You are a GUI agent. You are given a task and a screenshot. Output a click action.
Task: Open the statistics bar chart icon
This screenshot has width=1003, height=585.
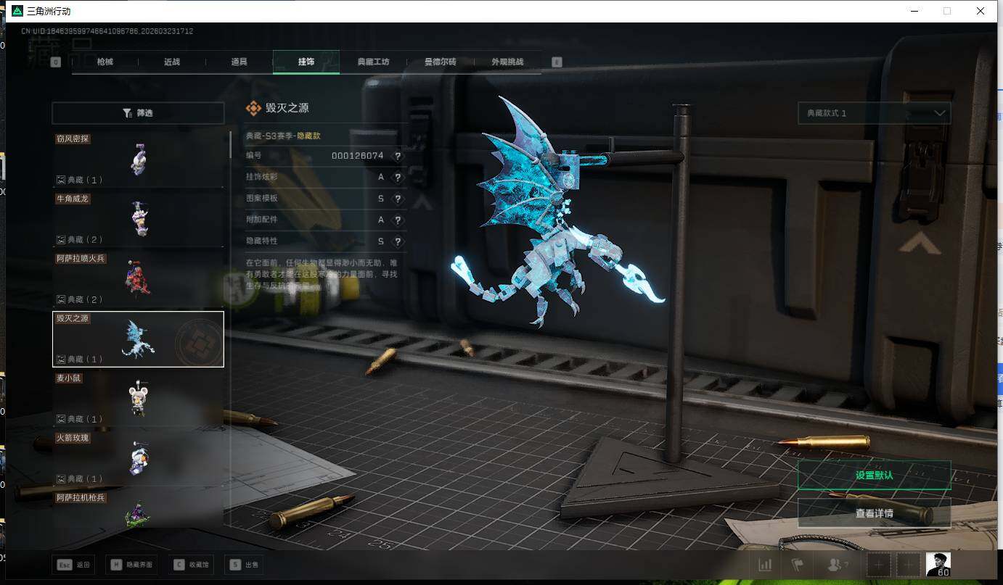765,565
